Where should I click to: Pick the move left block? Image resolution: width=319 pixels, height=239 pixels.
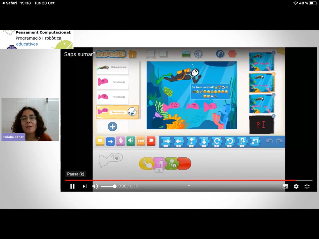tap(179, 142)
